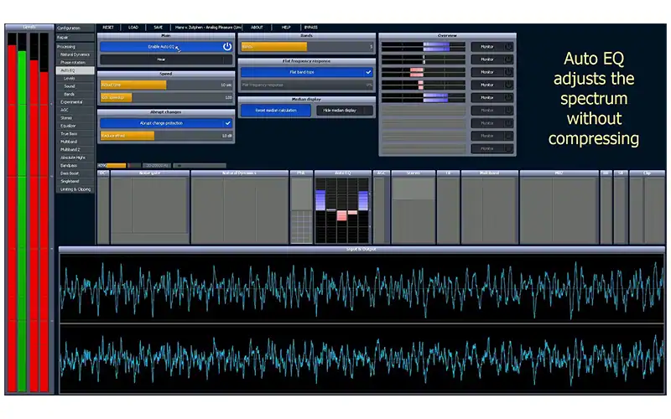
Task: Disable Abrupt change protection
Action: click(x=227, y=122)
